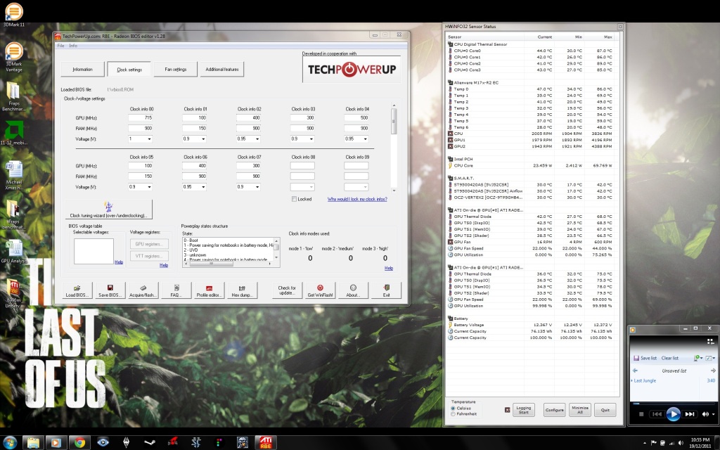Viewport: 720px width, 450px height.
Task: Open Google Chrome from the taskbar
Action: 79,442
